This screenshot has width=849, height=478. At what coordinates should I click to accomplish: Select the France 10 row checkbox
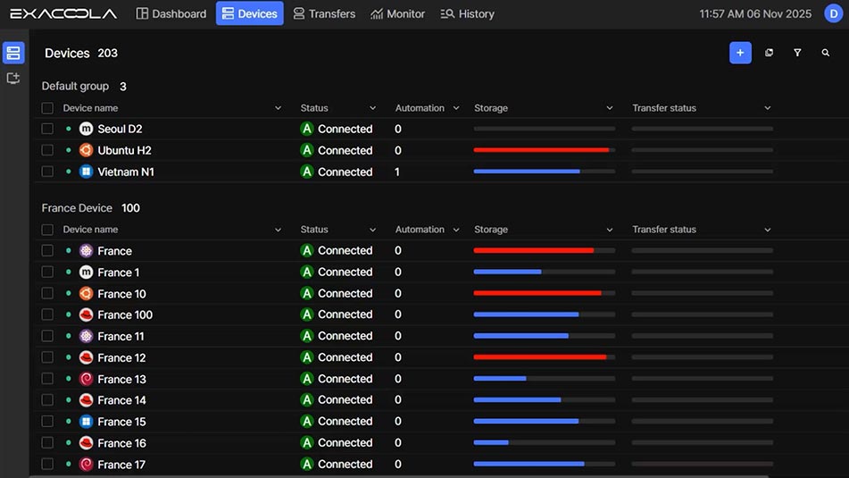47,293
